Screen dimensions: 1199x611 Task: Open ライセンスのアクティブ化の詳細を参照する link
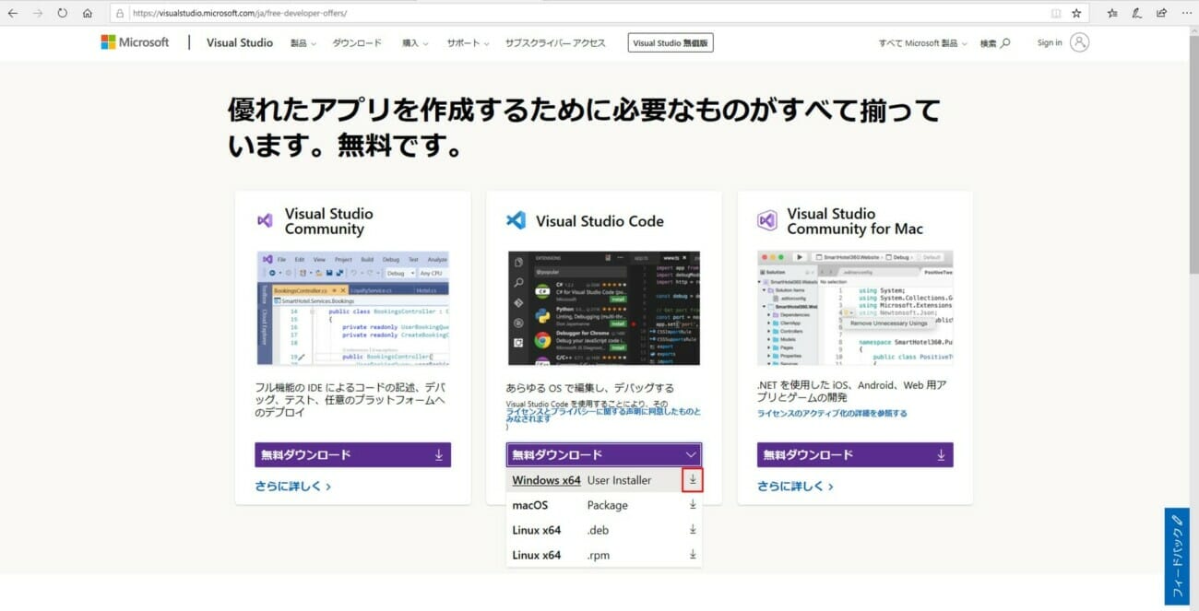click(x=832, y=414)
